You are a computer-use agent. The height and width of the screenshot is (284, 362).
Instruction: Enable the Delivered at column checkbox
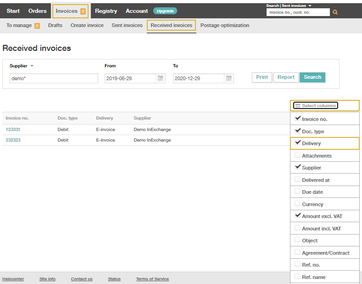[298, 180]
